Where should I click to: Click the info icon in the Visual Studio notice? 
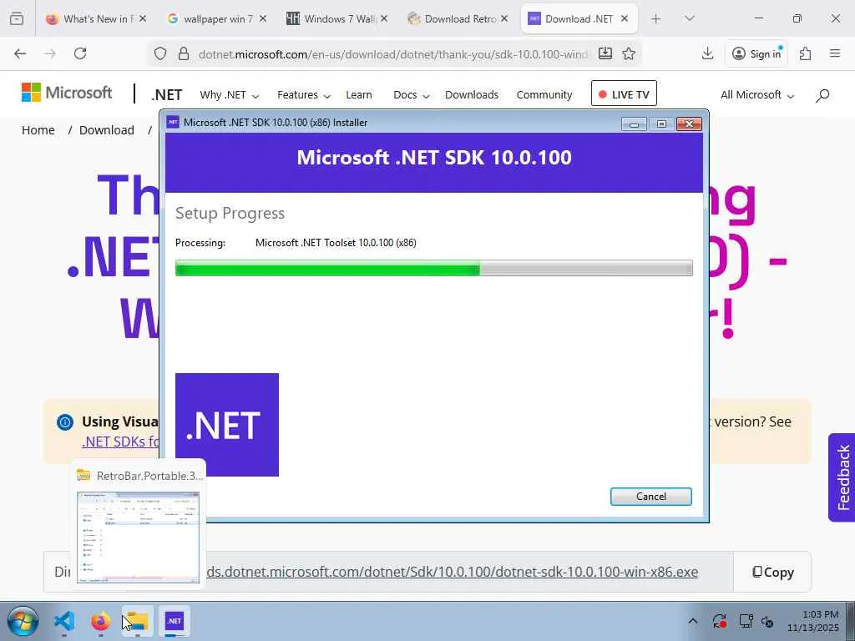pos(65,421)
